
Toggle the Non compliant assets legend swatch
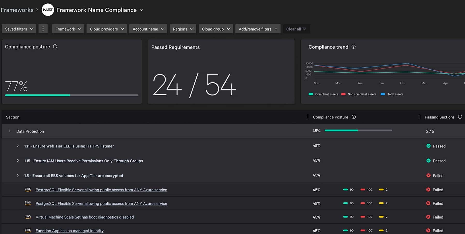[343, 94]
